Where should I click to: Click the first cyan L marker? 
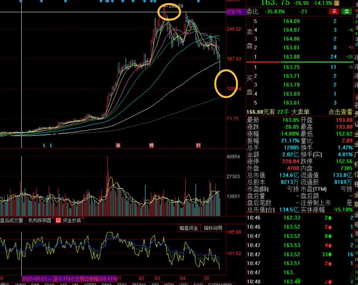click(x=44, y=145)
